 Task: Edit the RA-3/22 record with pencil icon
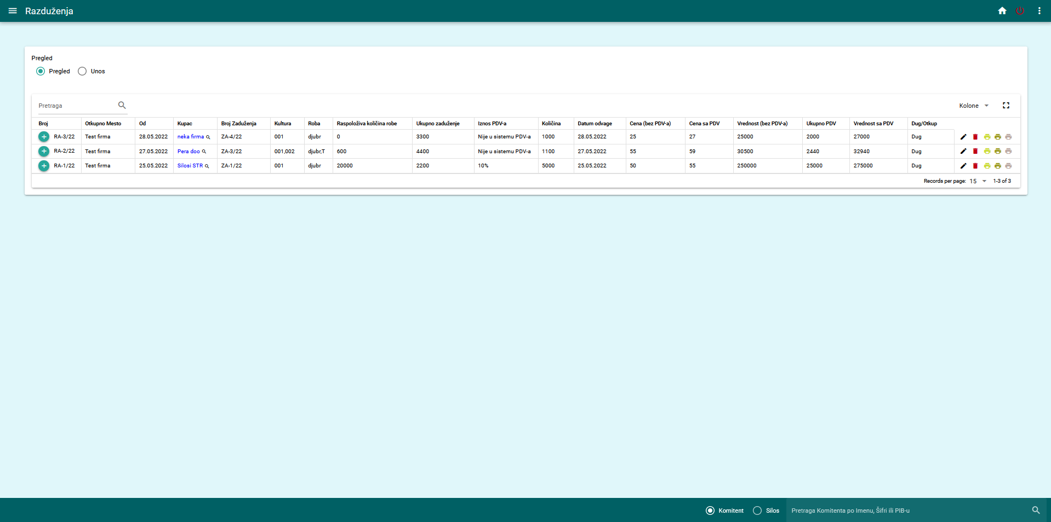pos(964,137)
